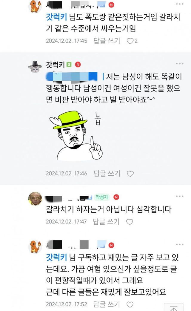This screenshot has width=191, height=311.
Task: Click the 갓럭키 nickname in the comment header
Action: click(55, 65)
